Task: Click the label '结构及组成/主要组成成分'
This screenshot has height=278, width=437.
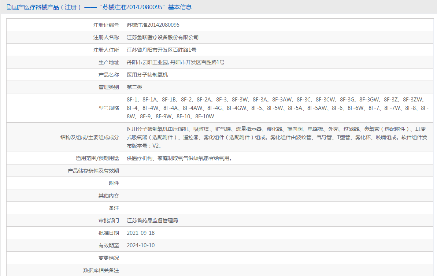Action: [x=89, y=137]
